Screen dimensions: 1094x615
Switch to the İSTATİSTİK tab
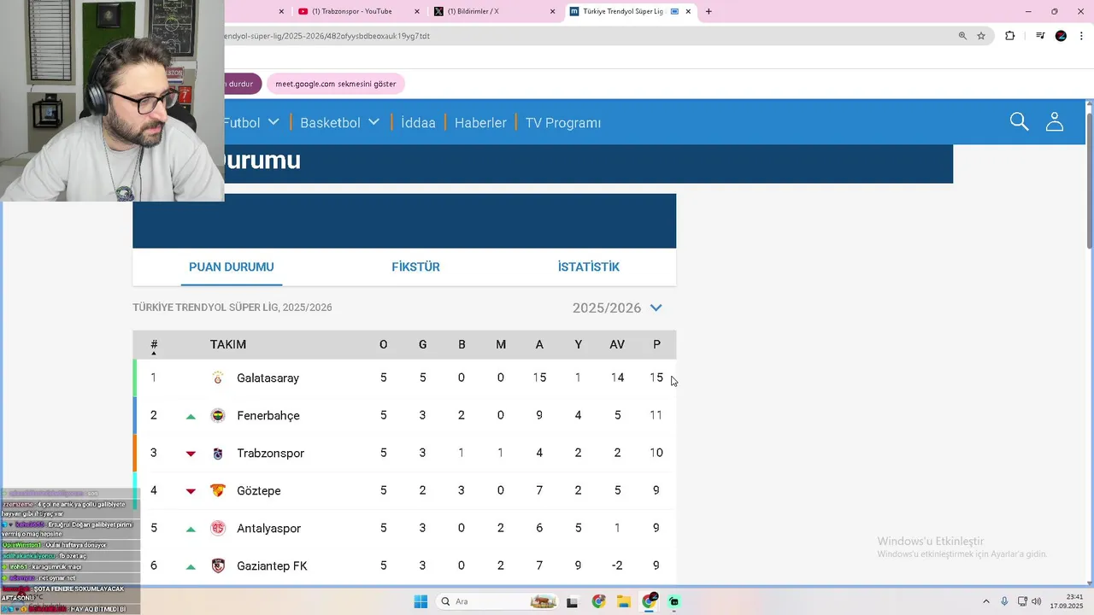pos(588,266)
